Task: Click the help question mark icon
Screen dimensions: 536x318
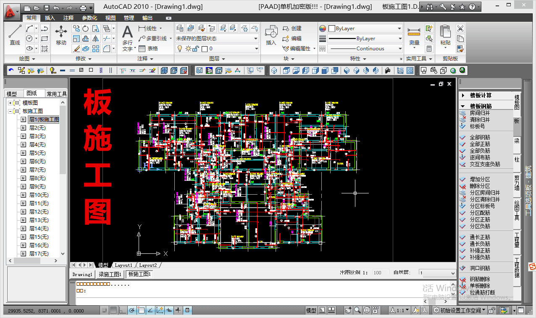Action: pyautogui.click(x=472, y=7)
